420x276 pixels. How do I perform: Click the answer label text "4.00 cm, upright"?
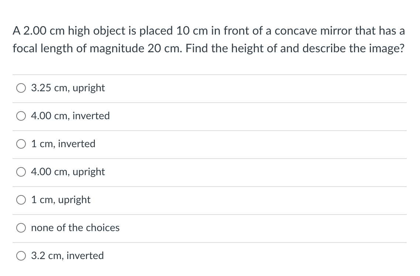click(x=68, y=172)
